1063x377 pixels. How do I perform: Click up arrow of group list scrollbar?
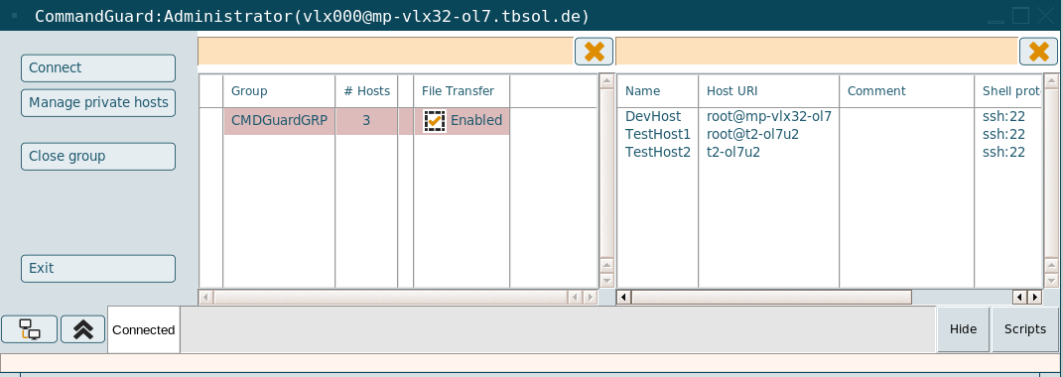tap(606, 80)
